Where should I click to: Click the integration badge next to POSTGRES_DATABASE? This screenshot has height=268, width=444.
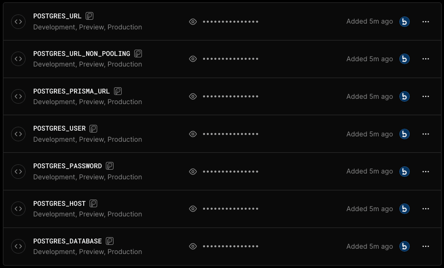(110, 241)
